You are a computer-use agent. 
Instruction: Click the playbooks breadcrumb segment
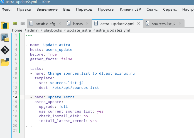pos(53,30)
